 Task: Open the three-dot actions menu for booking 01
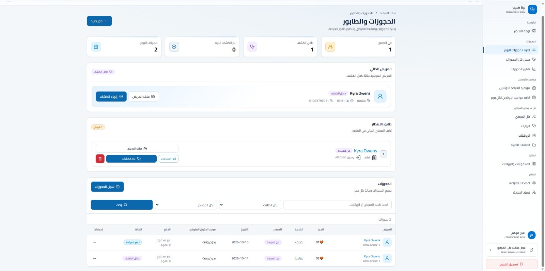click(94, 242)
